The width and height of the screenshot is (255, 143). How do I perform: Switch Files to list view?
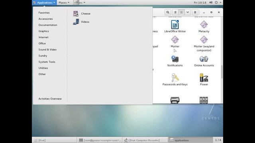pos(175,12)
